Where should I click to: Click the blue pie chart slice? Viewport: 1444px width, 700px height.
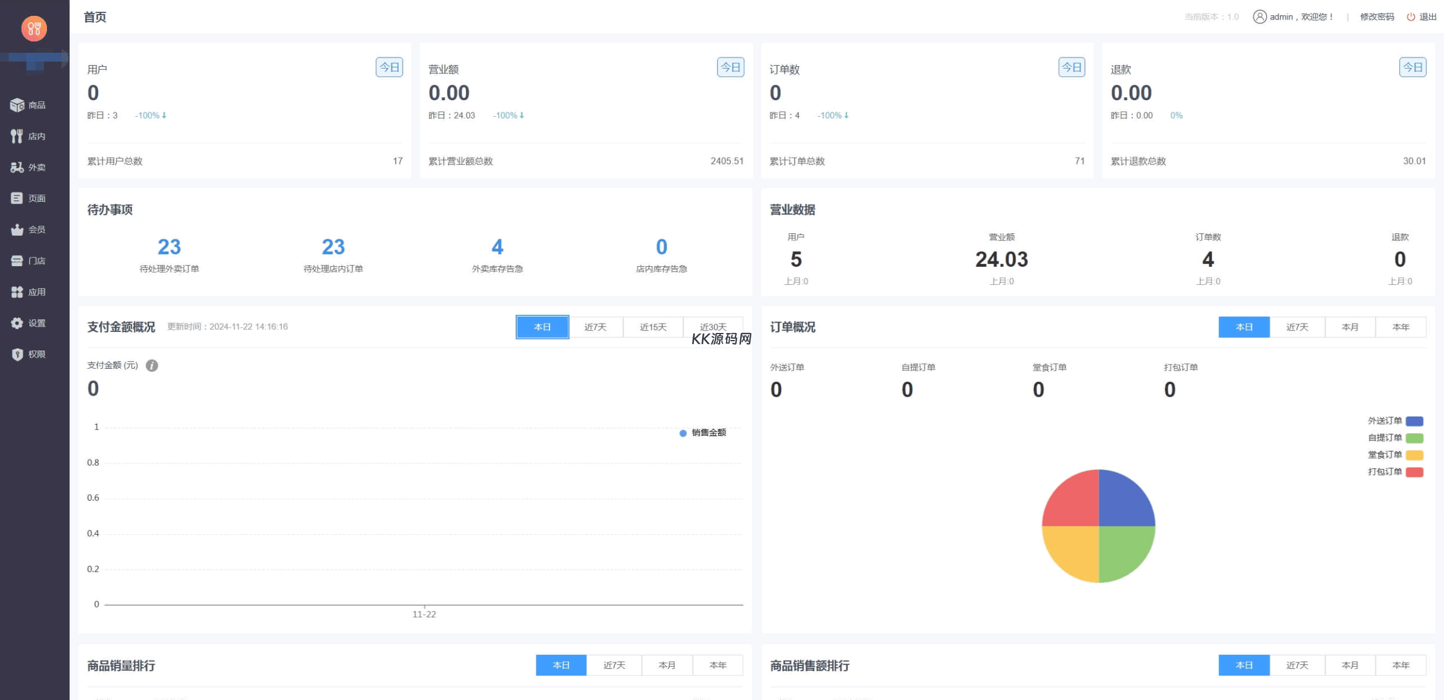(x=1122, y=502)
